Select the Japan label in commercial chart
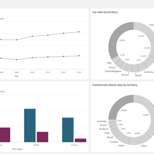 pyautogui.click(x=121, y=145)
